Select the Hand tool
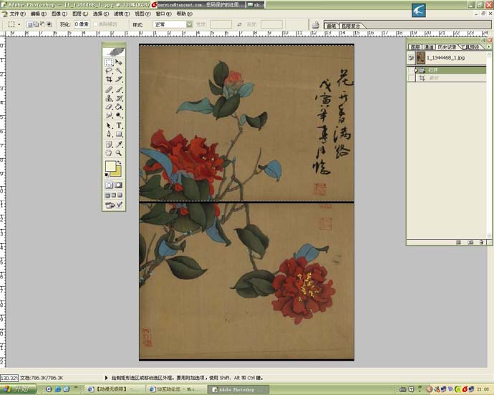This screenshot has height=395, width=494. (109, 152)
